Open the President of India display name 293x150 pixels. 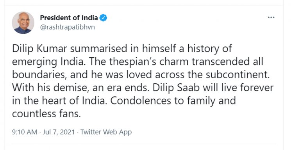pos(69,18)
